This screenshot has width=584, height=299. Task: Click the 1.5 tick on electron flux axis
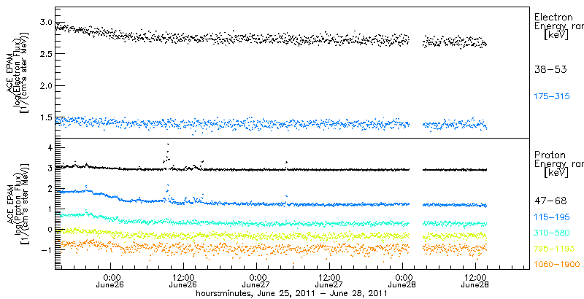(47, 118)
